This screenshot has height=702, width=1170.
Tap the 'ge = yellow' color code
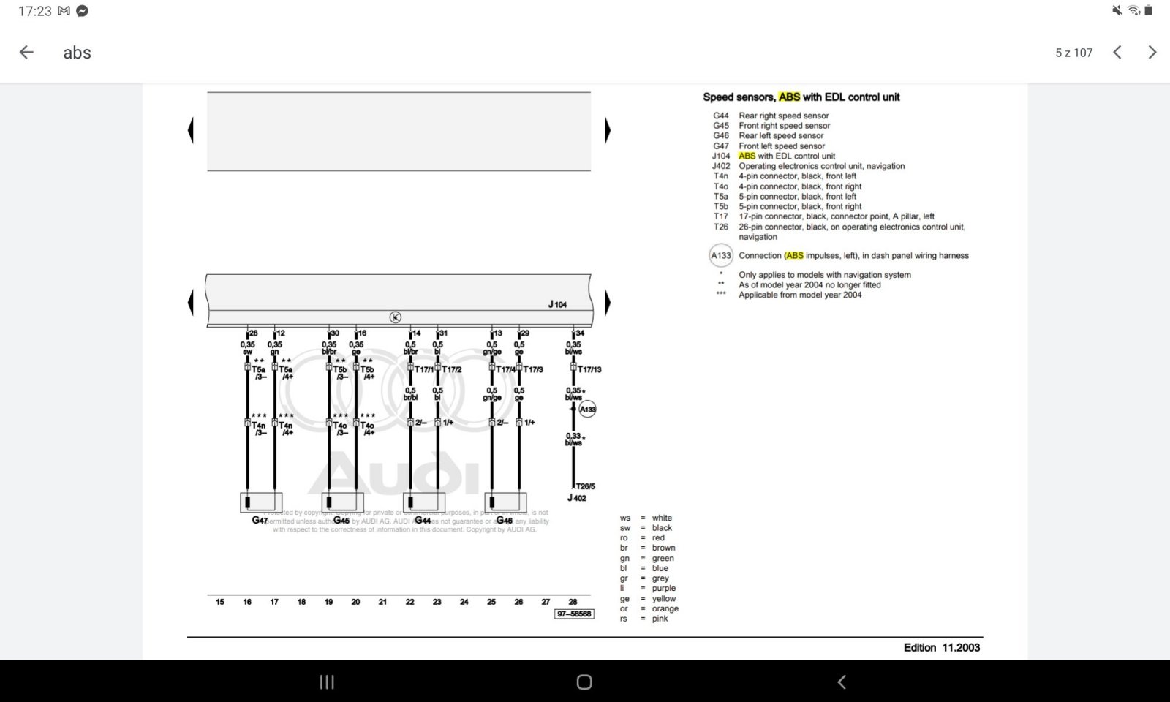point(648,598)
